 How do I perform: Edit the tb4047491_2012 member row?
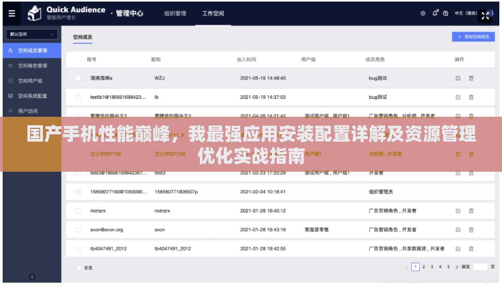pos(458,249)
